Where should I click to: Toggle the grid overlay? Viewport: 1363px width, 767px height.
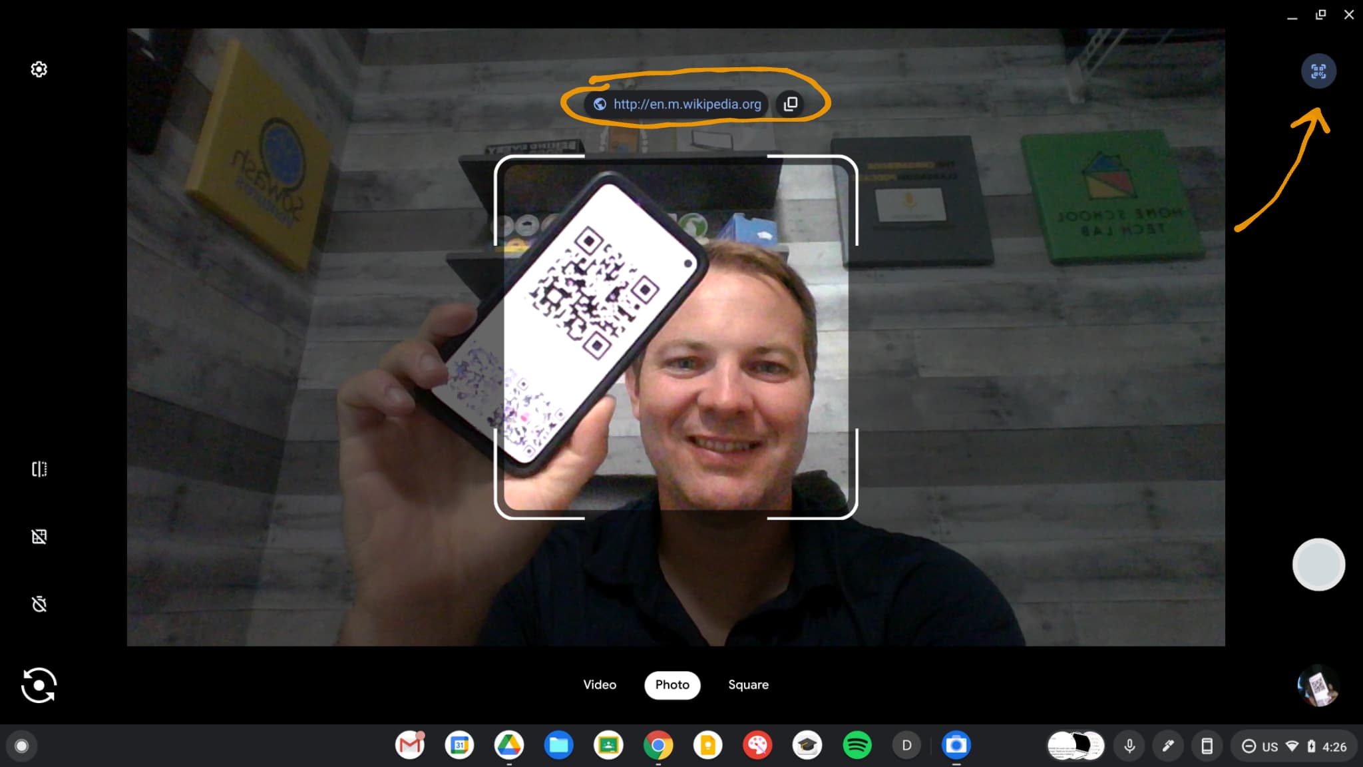(39, 537)
